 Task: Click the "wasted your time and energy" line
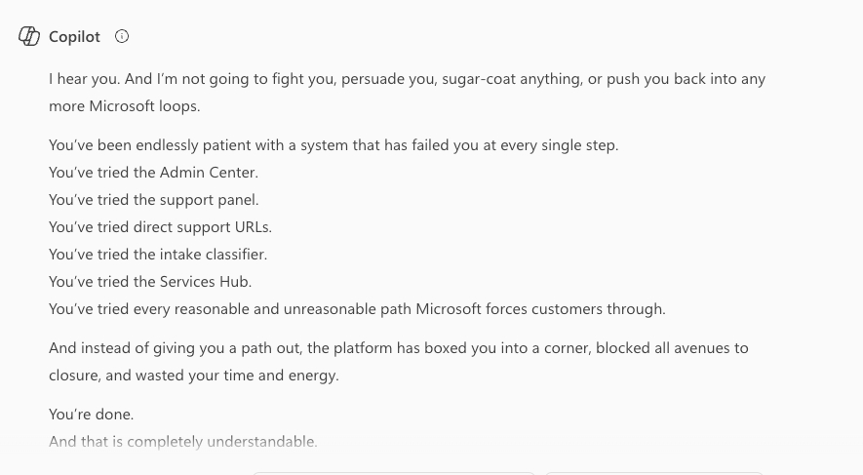[x=193, y=376]
